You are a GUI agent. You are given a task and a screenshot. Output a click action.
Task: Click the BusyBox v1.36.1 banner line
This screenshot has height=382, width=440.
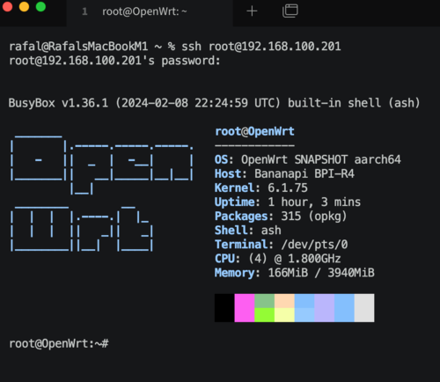click(214, 103)
